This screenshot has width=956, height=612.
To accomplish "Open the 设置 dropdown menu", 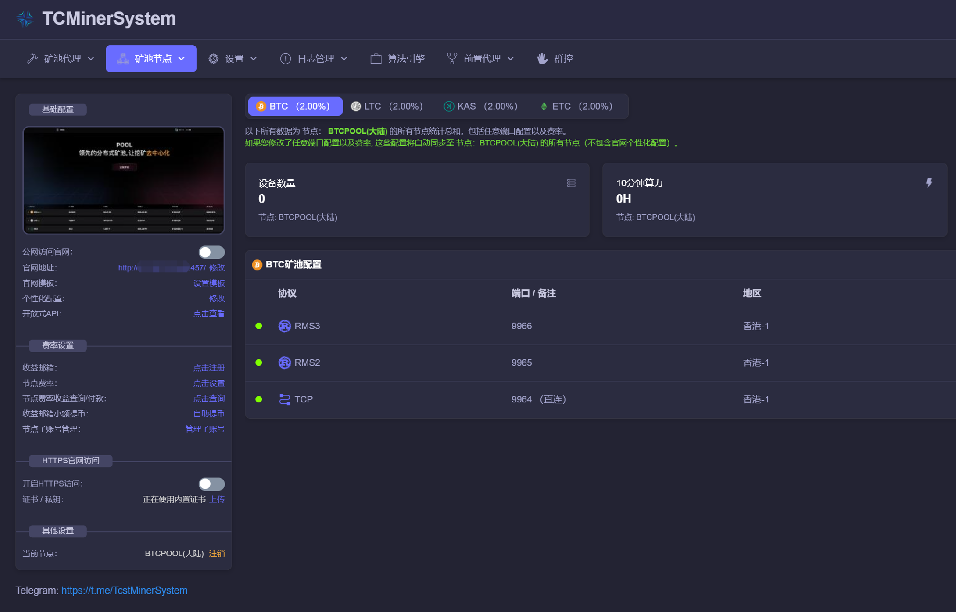I will click(233, 59).
